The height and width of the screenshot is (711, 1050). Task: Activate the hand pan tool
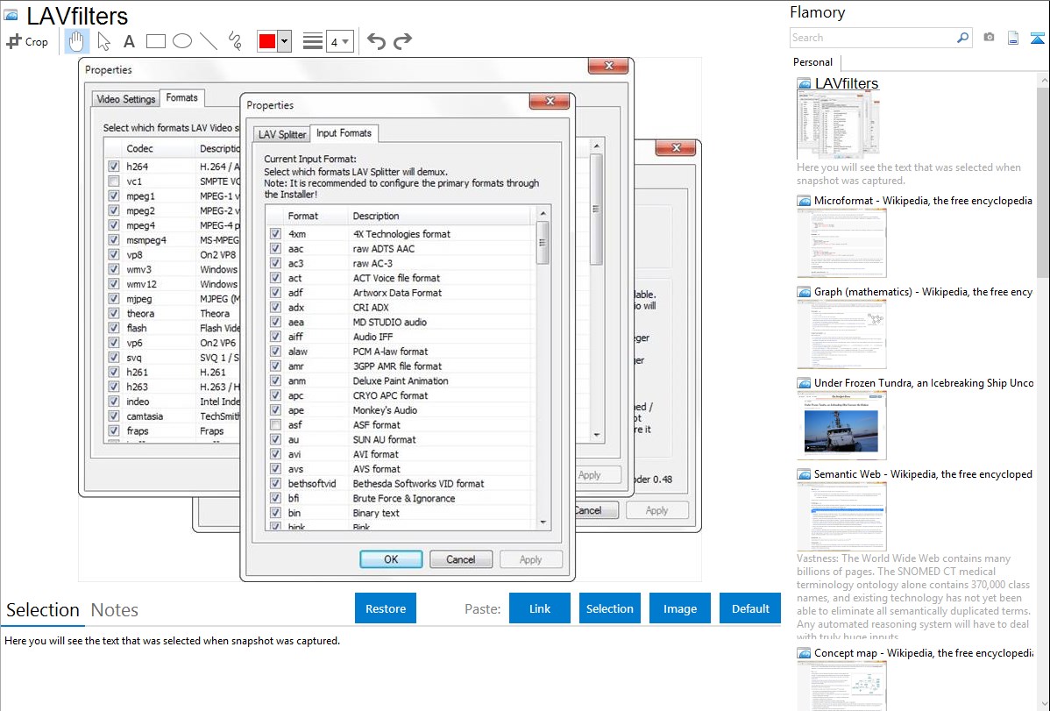coord(76,41)
